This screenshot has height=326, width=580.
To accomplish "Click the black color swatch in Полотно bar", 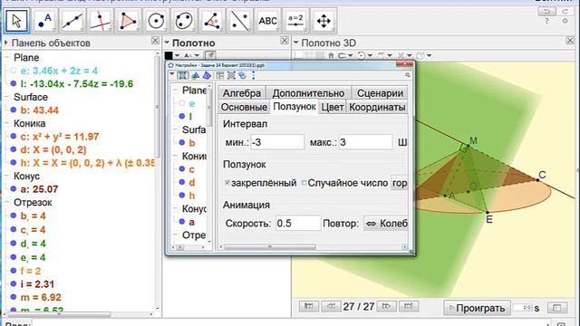I will [169, 55].
